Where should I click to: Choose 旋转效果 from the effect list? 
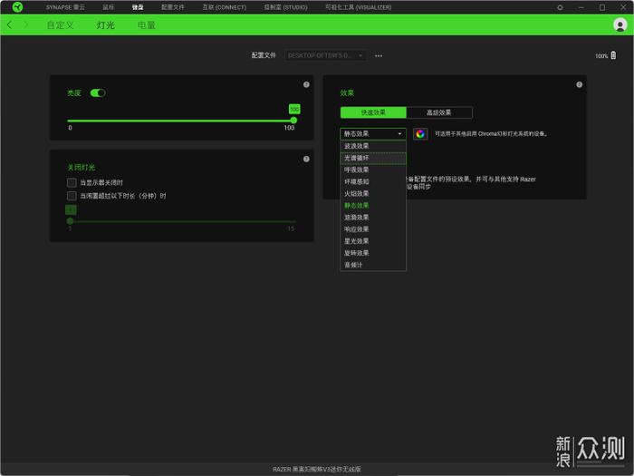373,253
